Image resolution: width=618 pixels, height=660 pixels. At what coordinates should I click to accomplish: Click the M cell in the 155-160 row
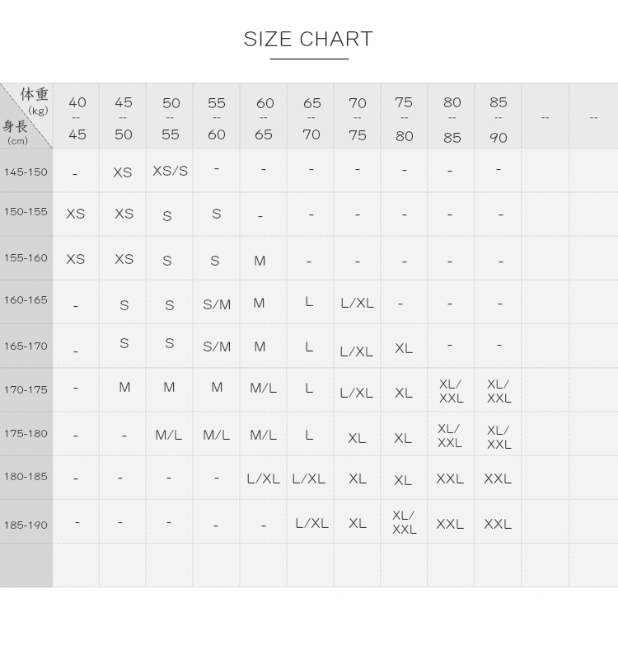pyautogui.click(x=260, y=261)
